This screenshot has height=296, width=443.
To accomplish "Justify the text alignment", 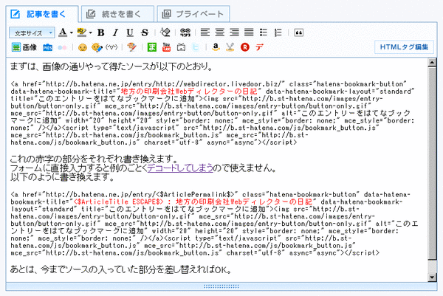I will click(x=249, y=32).
